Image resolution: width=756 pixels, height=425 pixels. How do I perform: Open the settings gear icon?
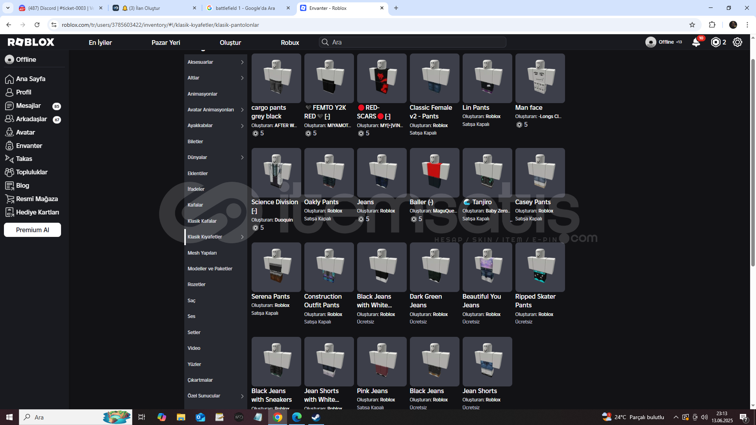click(737, 42)
